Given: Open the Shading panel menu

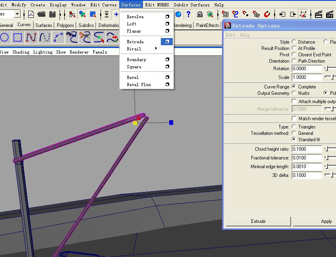Looking at the screenshot, I should [21, 52].
